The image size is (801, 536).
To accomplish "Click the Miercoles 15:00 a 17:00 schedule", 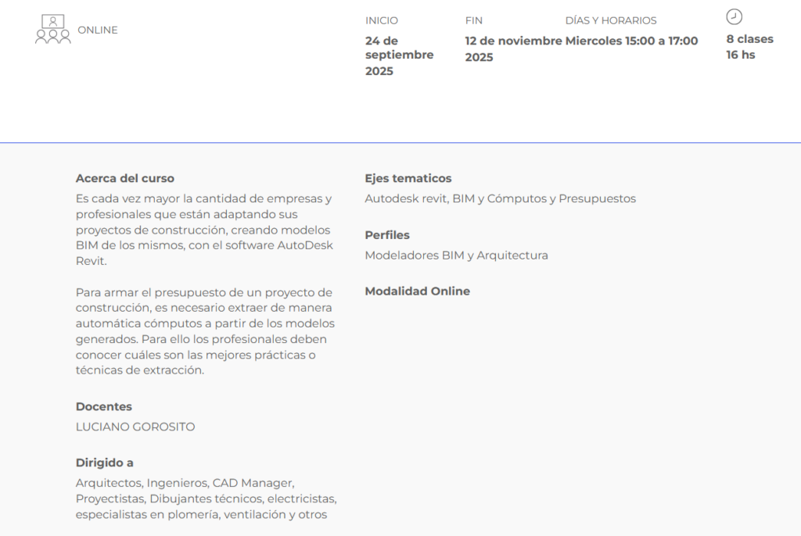I will 631,41.
